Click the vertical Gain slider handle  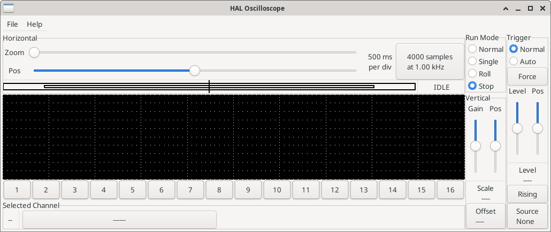(475, 146)
